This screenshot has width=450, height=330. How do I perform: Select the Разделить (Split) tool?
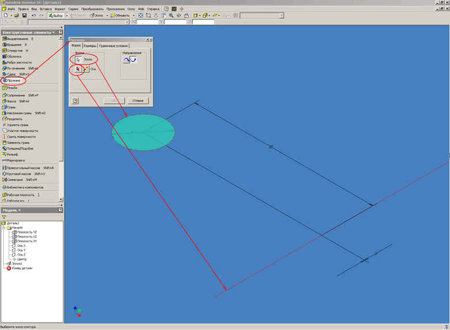(x=12, y=119)
